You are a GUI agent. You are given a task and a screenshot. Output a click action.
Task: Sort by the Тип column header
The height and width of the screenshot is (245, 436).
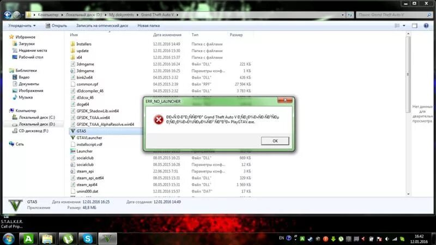[195, 35]
